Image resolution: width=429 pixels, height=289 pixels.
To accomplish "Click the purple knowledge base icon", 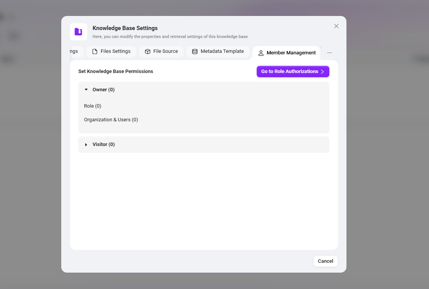I will [x=78, y=32].
